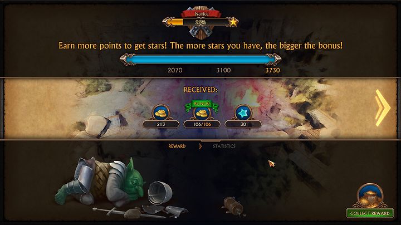Click the gold star on rank bar

pyautogui.click(x=233, y=22)
